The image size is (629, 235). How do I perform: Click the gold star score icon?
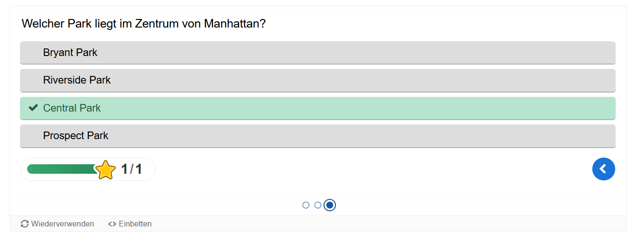pyautogui.click(x=105, y=170)
